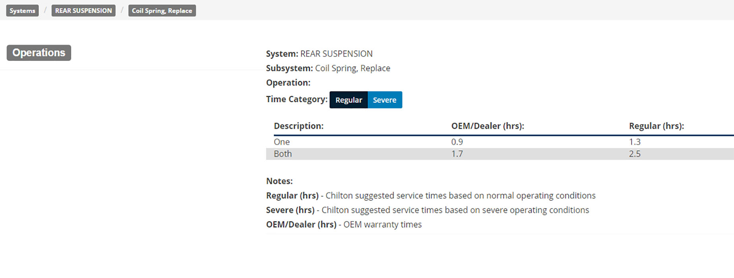Viewport: 734px width, 278px height.
Task: Click the 1.7 OEM/Dealer value
Action: (457, 154)
